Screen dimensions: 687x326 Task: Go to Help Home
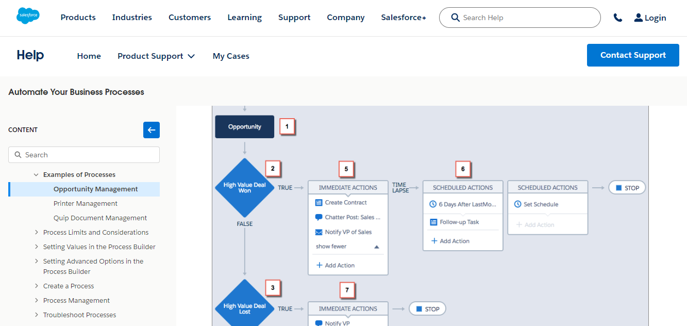89,56
